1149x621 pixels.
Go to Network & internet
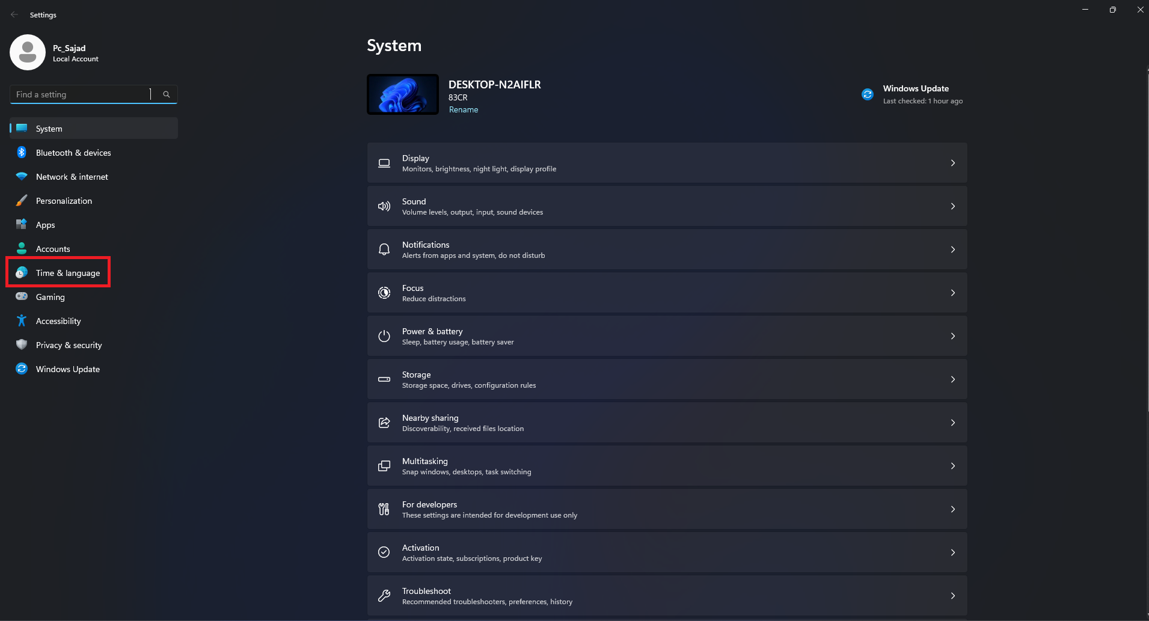[x=94, y=177]
